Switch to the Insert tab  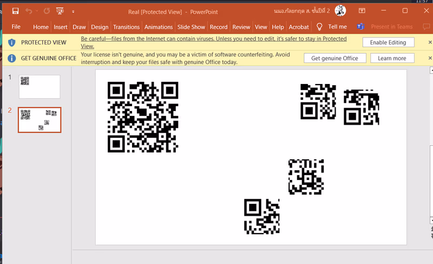[61, 27]
